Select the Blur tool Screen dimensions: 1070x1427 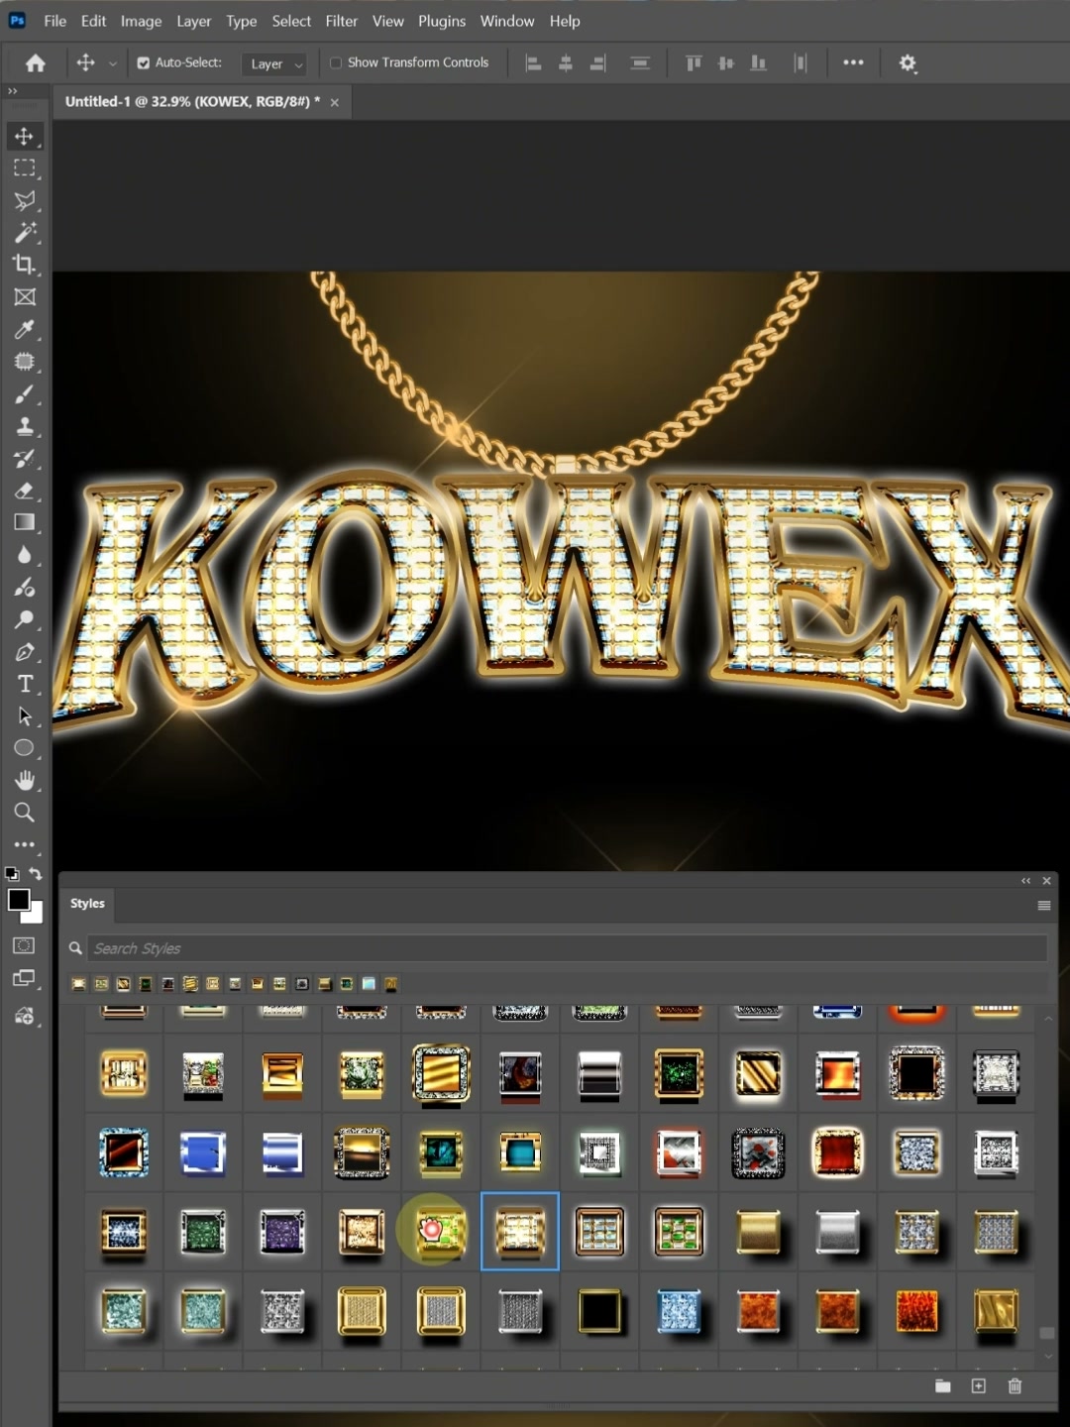tap(25, 555)
